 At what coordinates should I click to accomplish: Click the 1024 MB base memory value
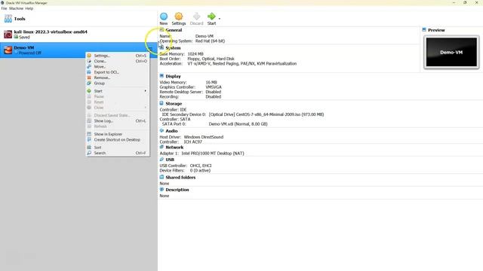click(195, 54)
